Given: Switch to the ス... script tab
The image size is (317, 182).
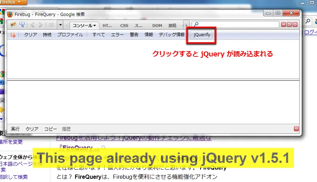Looking at the screenshot, I should click(x=138, y=26).
